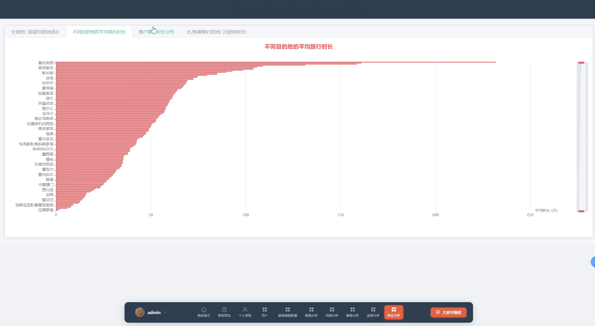Switch to 客户旅行时长分布 tab
Screen dimensions: 595x326
tap(156, 32)
